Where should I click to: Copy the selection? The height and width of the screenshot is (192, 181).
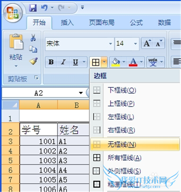tap(33, 49)
